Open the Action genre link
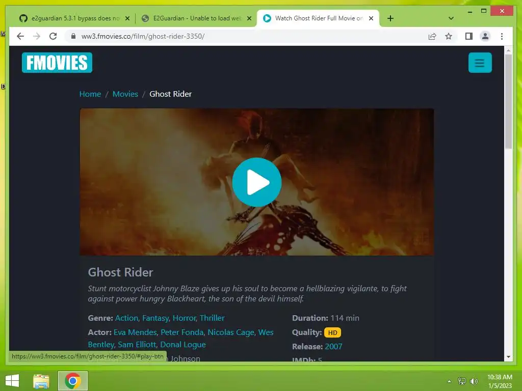Screen dimensions: 522x391 [x=126, y=318]
